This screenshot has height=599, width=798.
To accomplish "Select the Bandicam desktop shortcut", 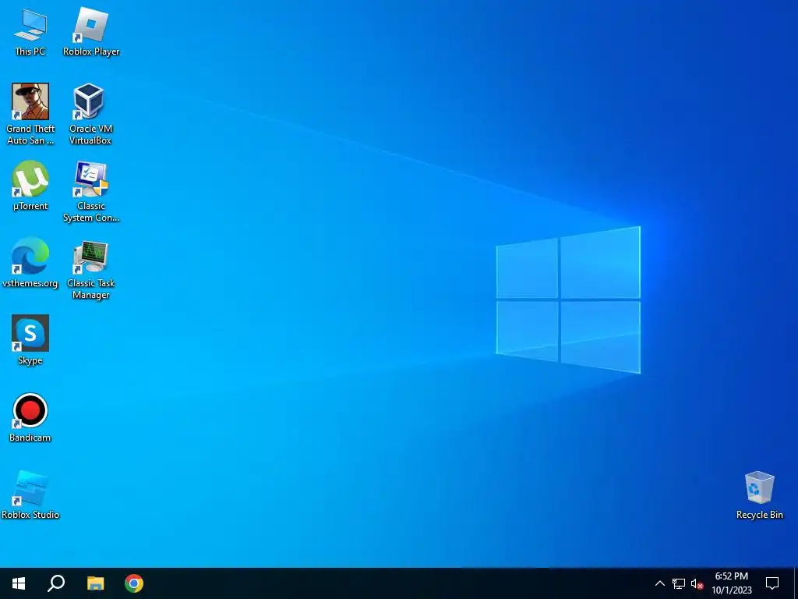I will tap(30, 418).
